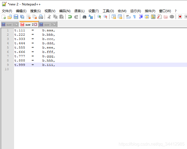
Task: Select the new 2 tab
Action: point(29,24)
